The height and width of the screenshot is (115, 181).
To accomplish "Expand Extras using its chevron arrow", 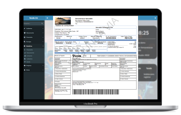I will 43,70.
